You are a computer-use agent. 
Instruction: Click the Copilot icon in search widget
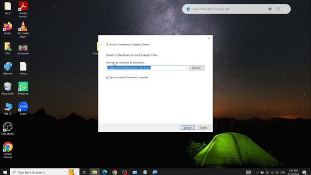coord(270,9)
